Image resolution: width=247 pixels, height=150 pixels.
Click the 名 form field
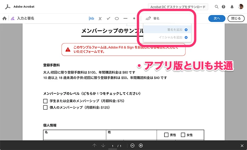point(75,135)
